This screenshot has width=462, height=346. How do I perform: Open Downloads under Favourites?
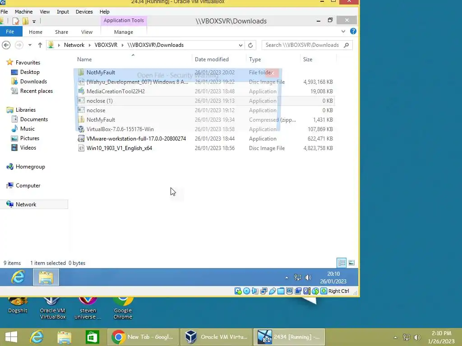point(28,82)
